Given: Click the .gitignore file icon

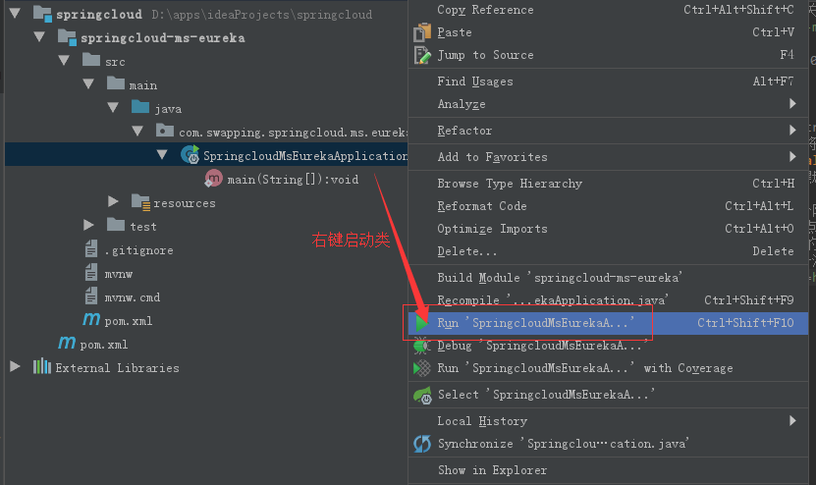Looking at the screenshot, I should coord(91,249).
